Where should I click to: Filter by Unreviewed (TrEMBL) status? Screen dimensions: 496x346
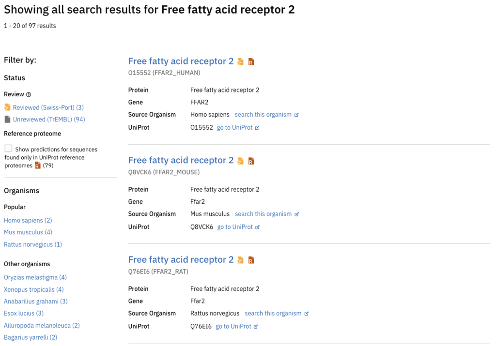tap(49, 120)
